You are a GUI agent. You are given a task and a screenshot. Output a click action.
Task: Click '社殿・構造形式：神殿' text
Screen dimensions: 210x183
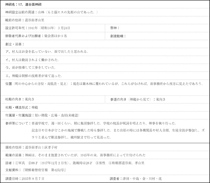coord(22,107)
